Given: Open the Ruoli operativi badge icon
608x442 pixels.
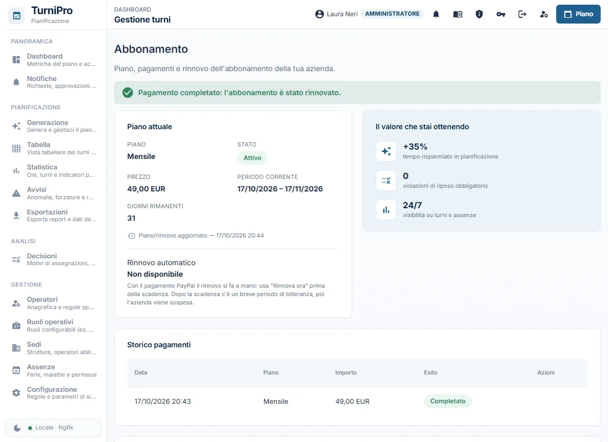Looking at the screenshot, I should point(16,326).
